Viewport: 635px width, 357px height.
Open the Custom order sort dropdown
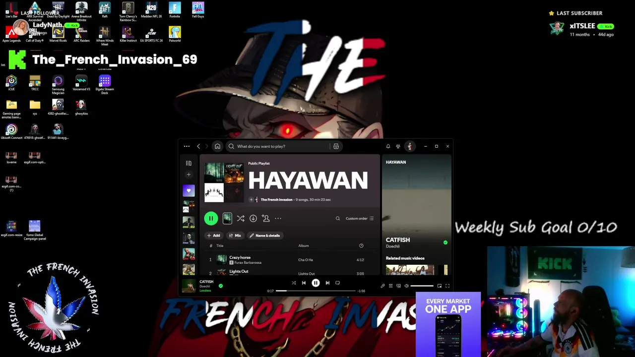360,218
